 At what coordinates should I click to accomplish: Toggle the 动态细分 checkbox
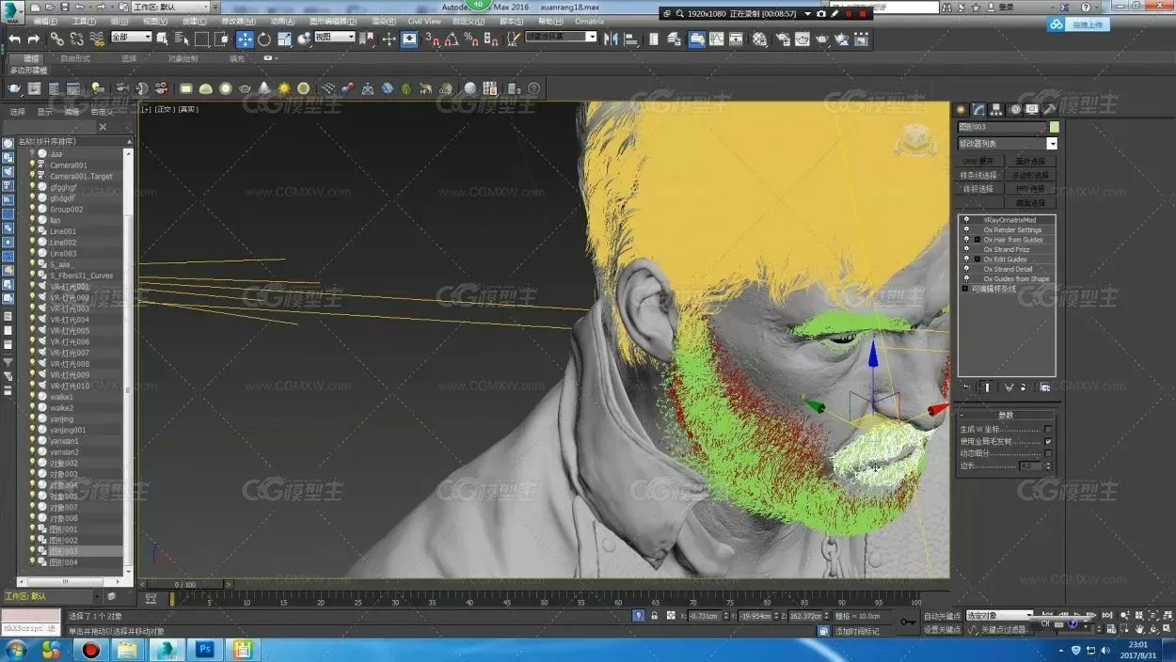(1048, 453)
